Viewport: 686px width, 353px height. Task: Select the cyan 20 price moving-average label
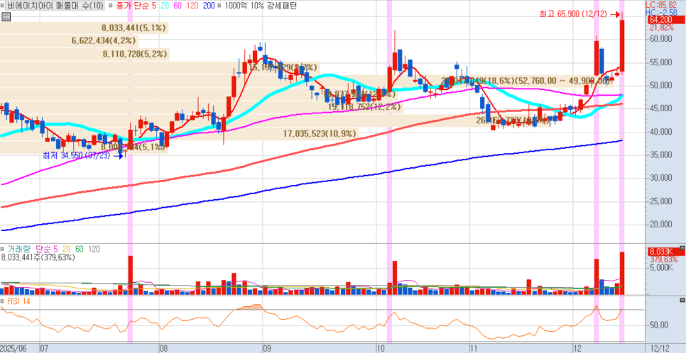click(165, 6)
